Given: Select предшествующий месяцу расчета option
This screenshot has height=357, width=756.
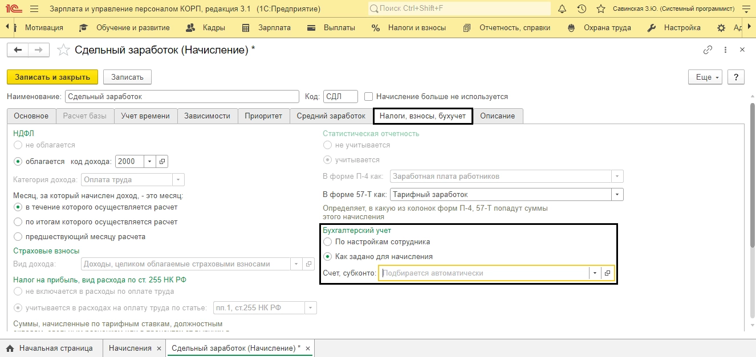Looking at the screenshot, I should (18, 236).
